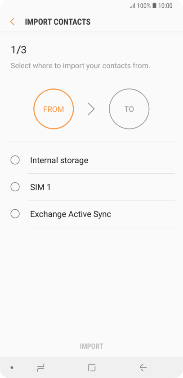Tap the battery icon in status bar
This screenshot has width=183, height=378.
154,6
